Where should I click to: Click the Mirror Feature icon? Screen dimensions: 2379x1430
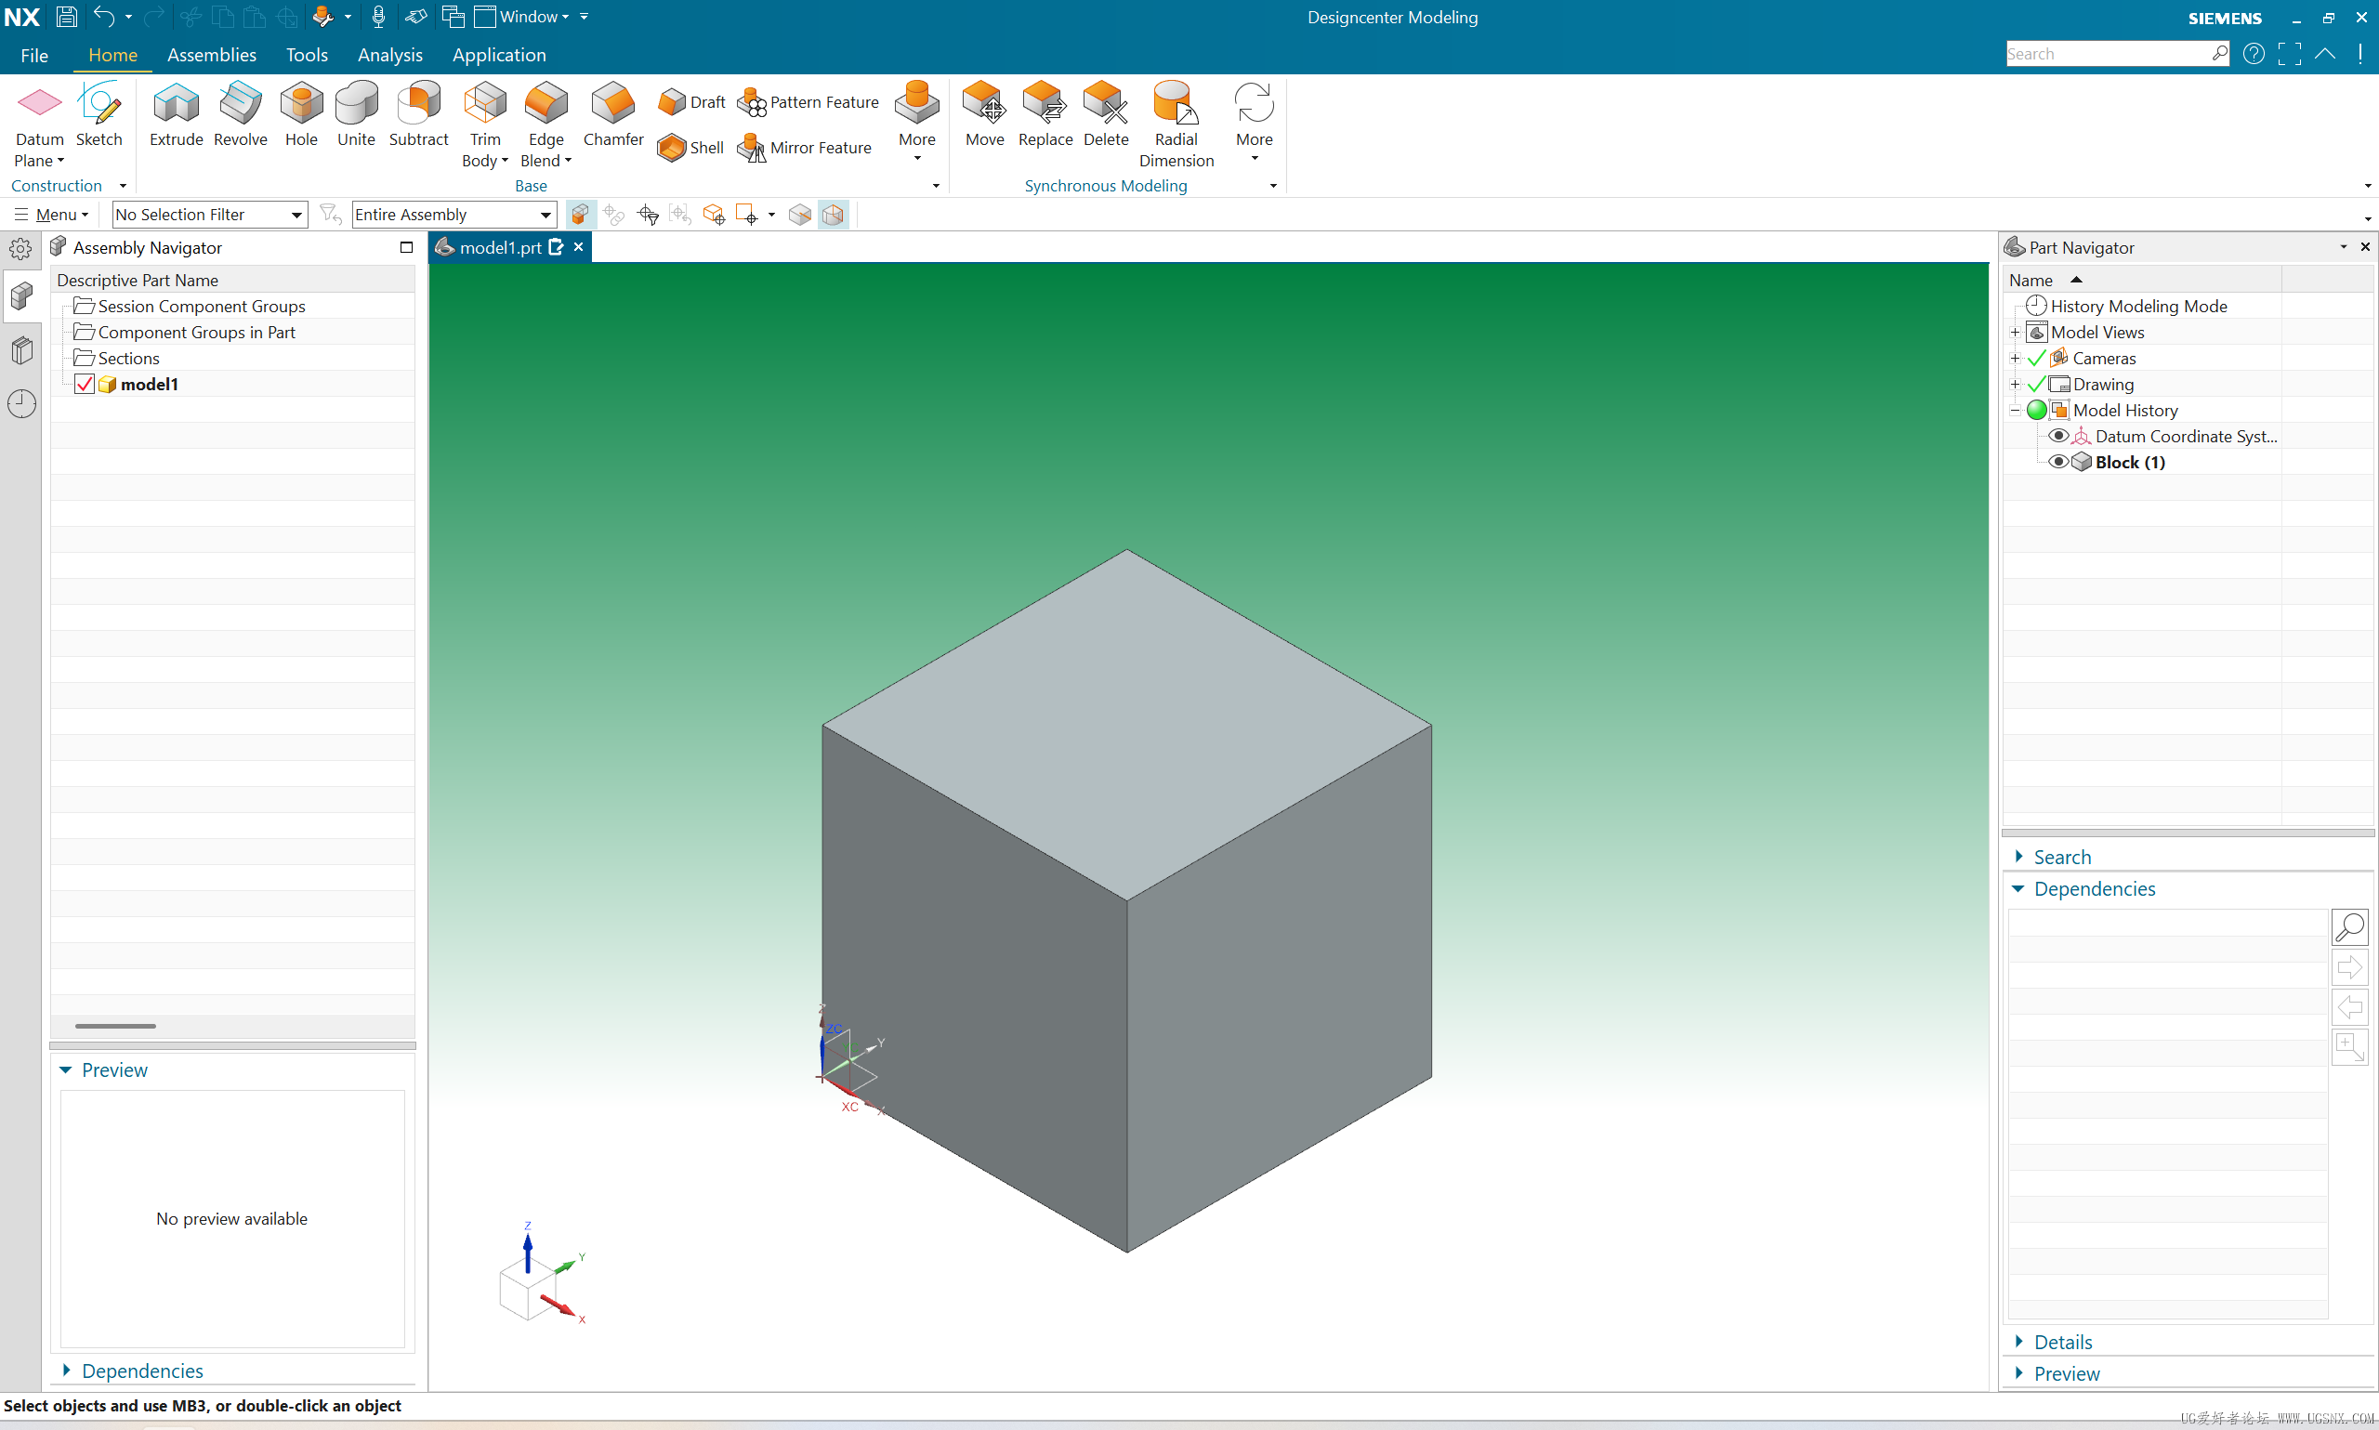pos(752,148)
